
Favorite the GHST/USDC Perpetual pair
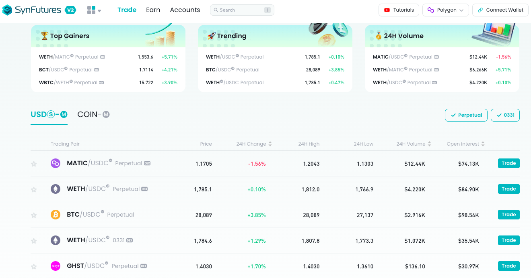(34, 266)
